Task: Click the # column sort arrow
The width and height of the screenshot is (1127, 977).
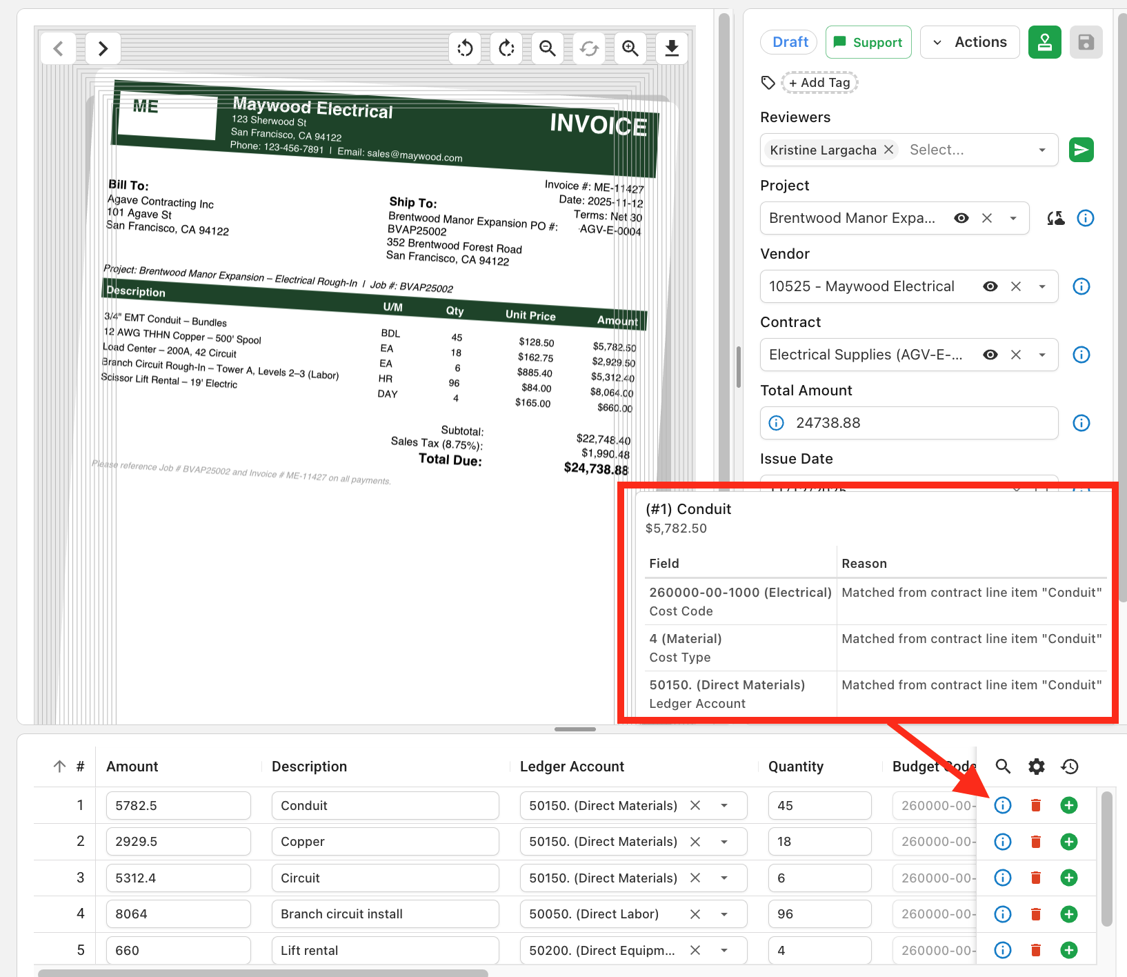Action: (x=59, y=767)
